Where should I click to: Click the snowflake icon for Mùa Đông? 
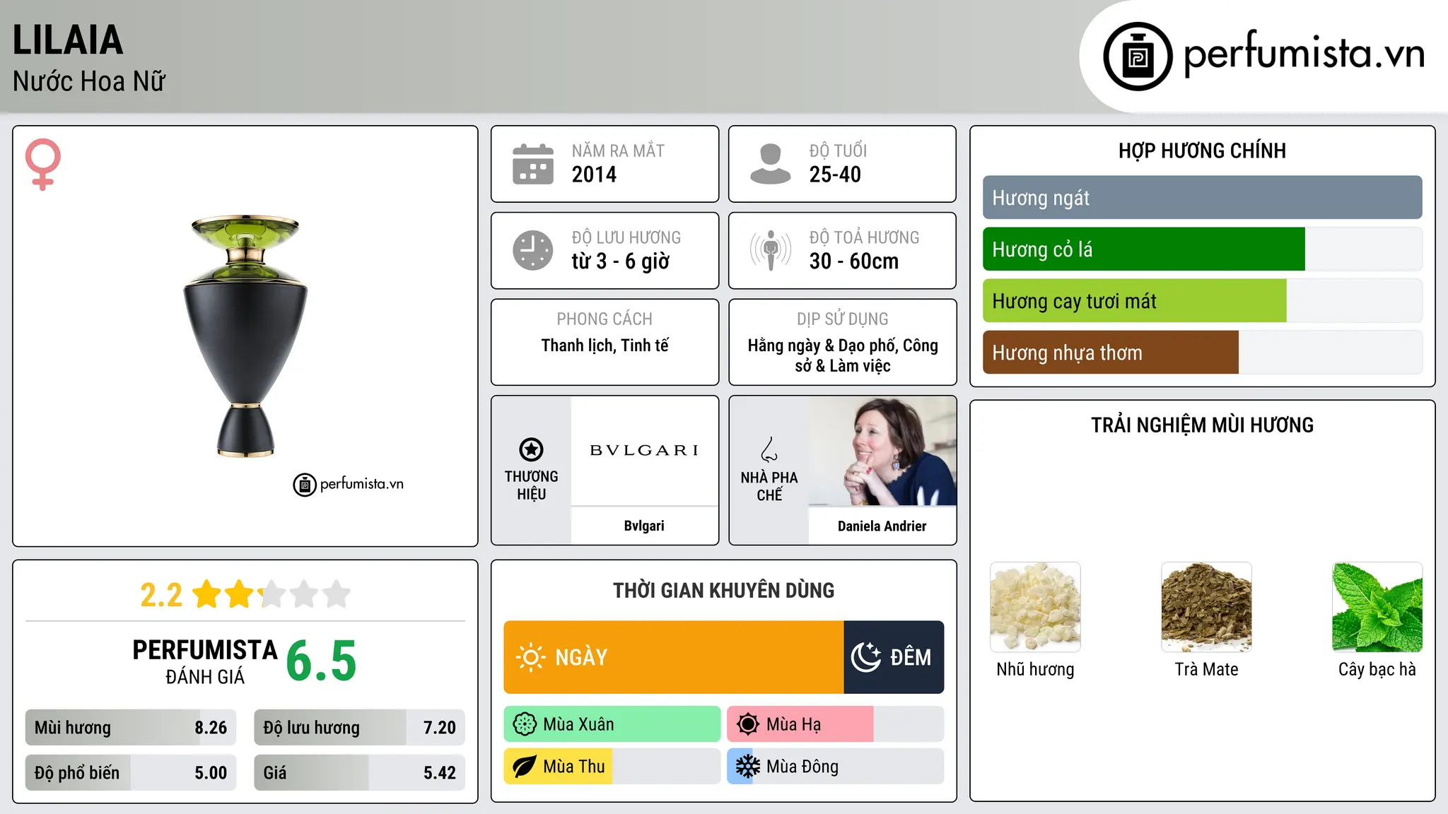tap(747, 767)
